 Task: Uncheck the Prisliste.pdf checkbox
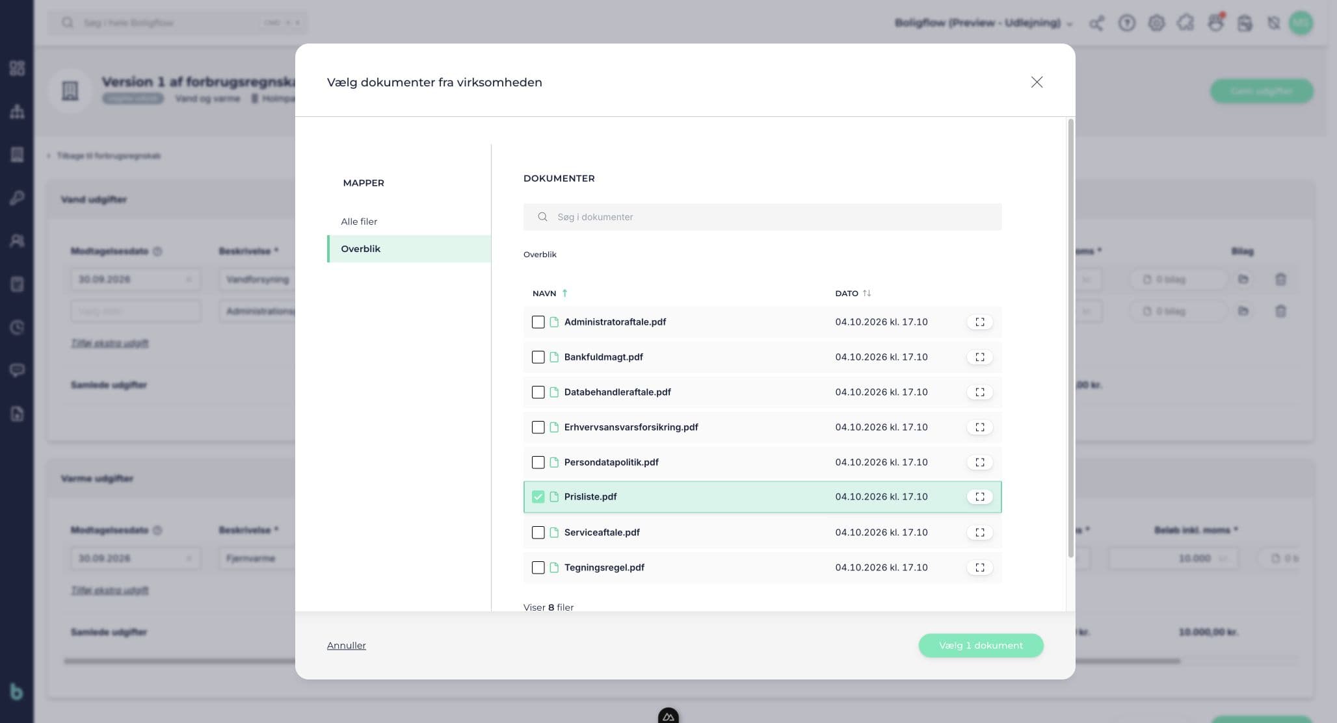point(538,497)
